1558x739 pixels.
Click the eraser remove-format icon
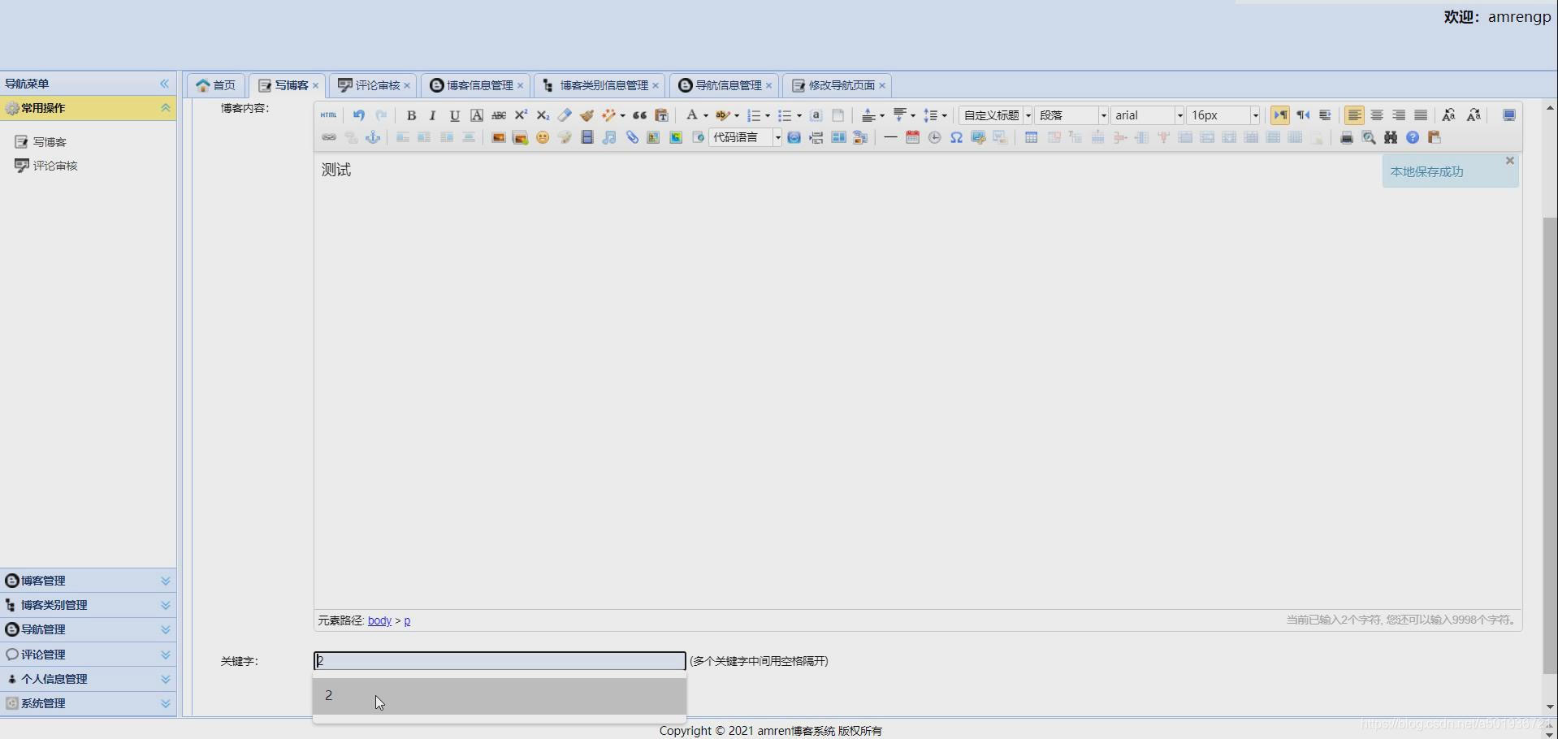[565, 115]
